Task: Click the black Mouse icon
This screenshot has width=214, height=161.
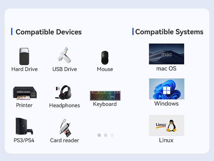Action: [x=105, y=58]
